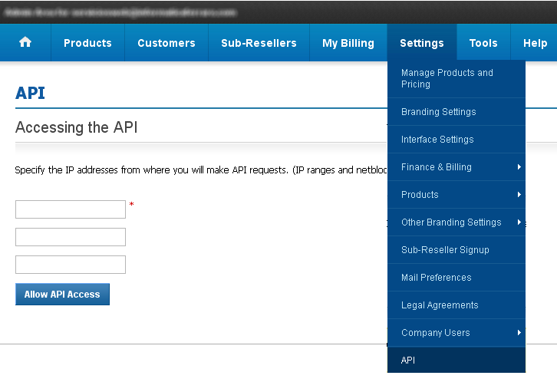Expand the Products submenu arrow in dropdown
The height and width of the screenshot is (382, 557).
click(x=519, y=195)
